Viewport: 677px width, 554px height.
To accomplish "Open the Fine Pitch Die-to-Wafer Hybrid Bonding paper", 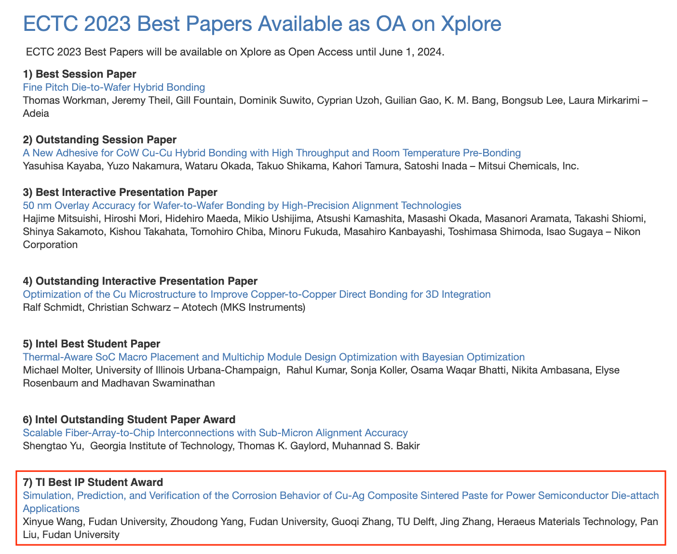I will [114, 87].
